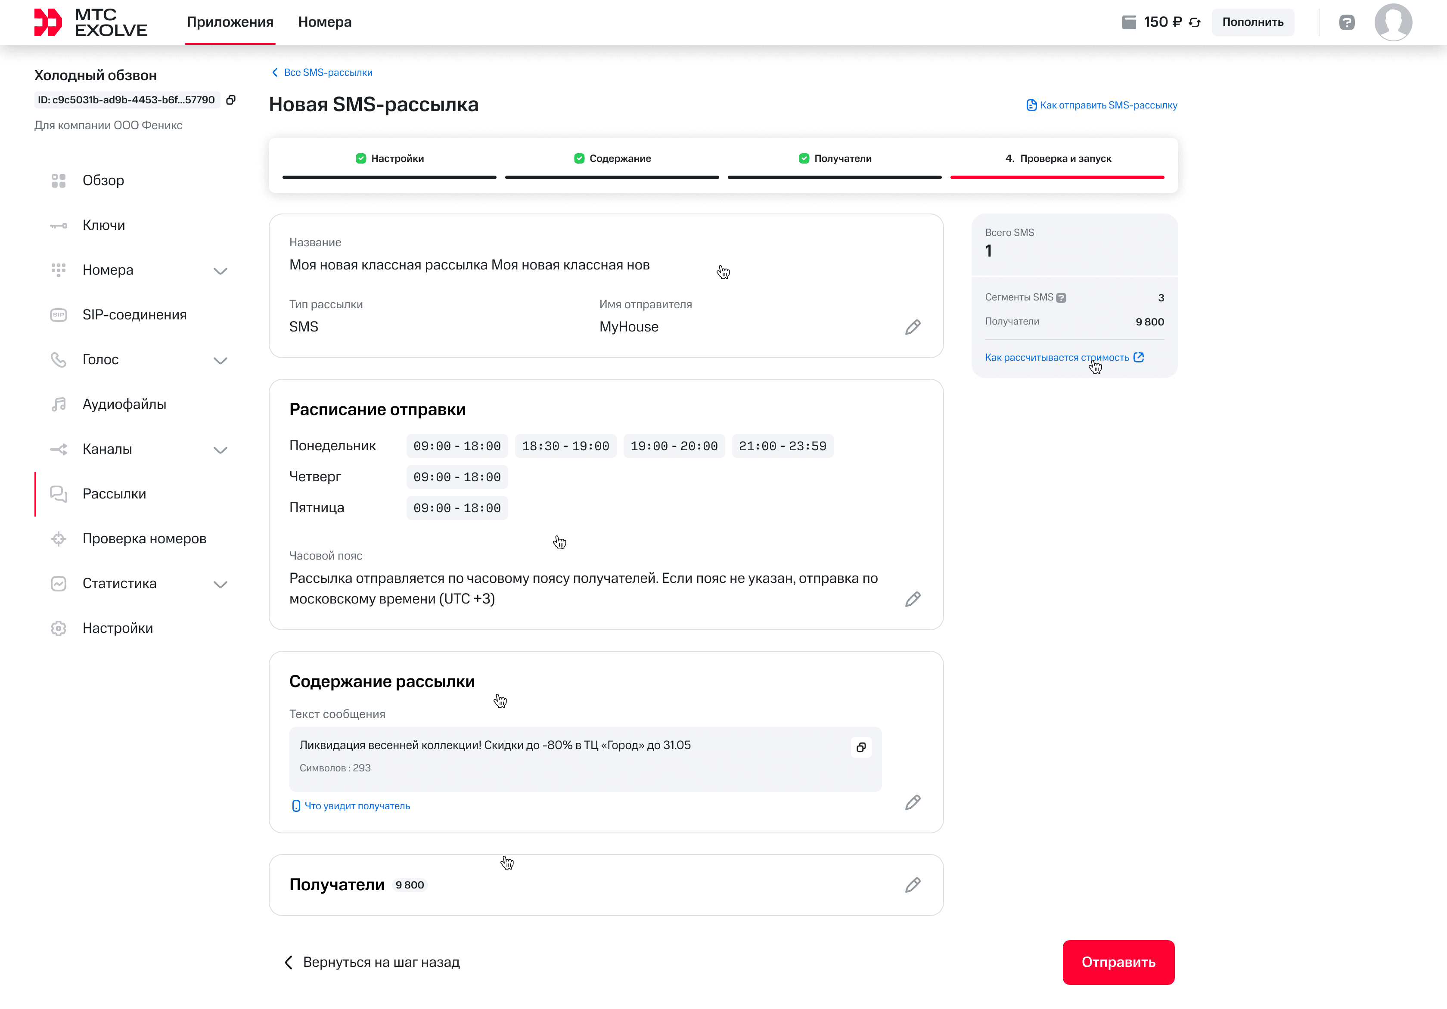The image size is (1447, 1009).
Task: Copy the message text
Action: (x=861, y=747)
